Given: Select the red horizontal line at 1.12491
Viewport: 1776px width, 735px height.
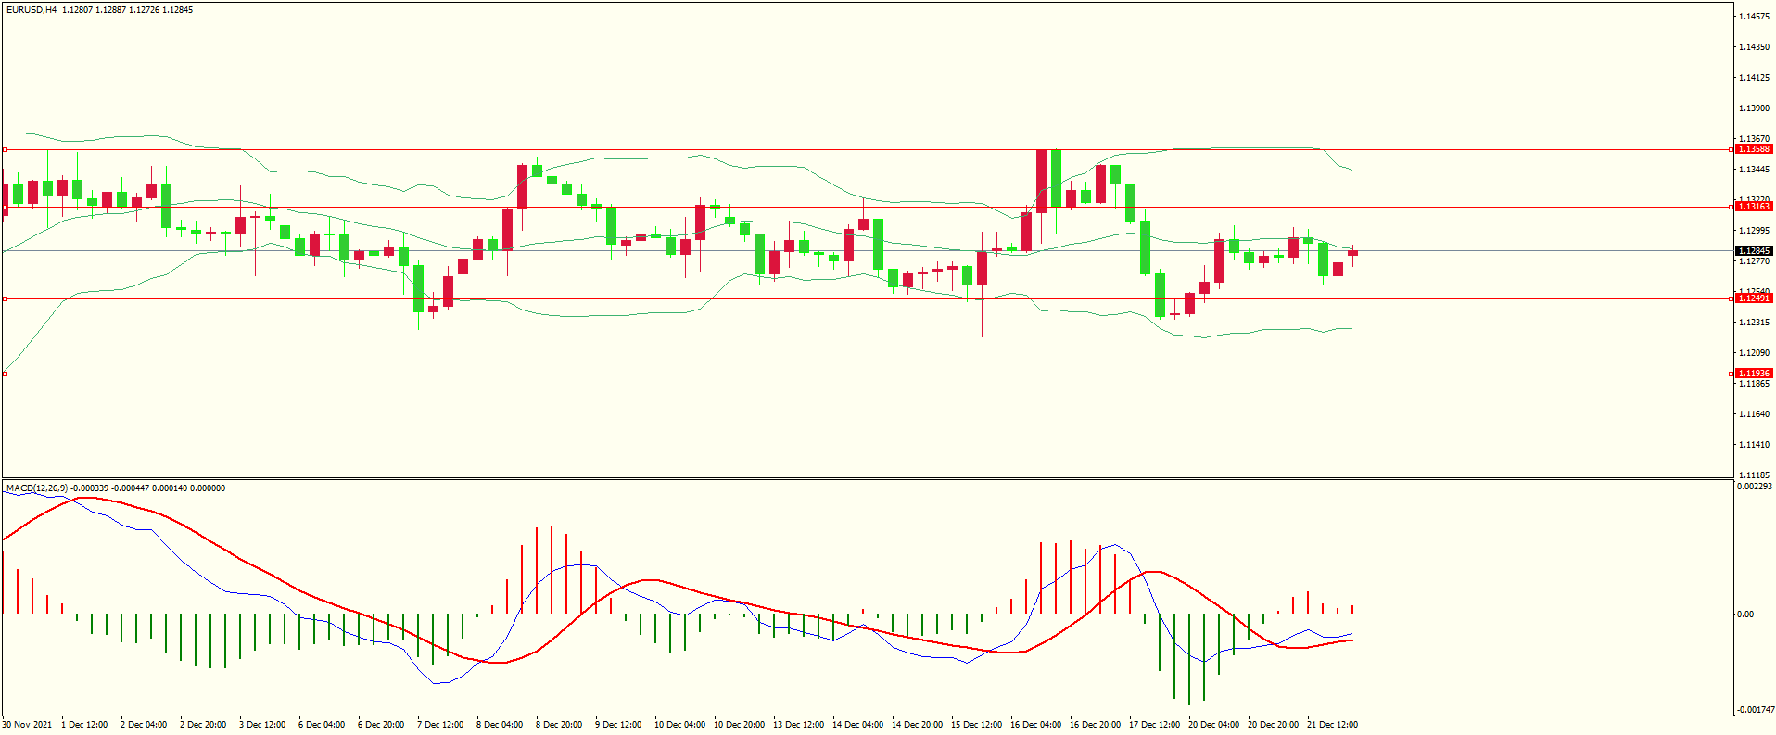Looking at the screenshot, I should coord(867,299).
